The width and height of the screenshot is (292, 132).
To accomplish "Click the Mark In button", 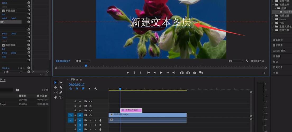I will tap(135, 73).
